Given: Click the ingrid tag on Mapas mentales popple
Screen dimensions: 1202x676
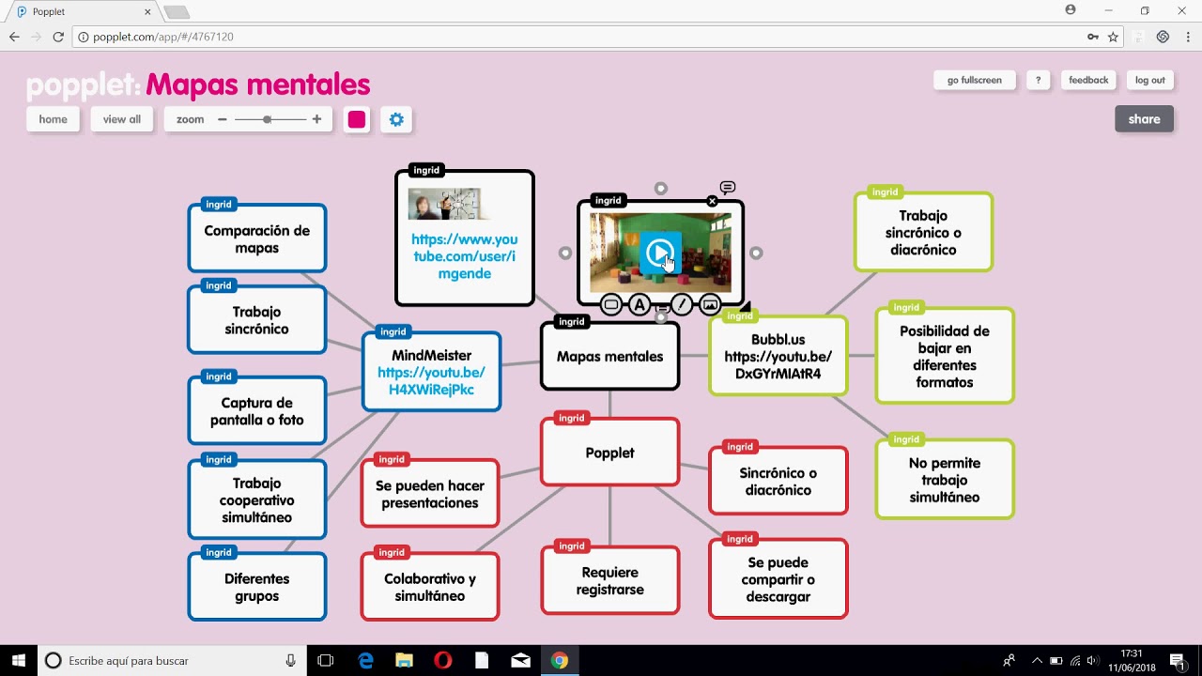Looking at the screenshot, I should (571, 322).
